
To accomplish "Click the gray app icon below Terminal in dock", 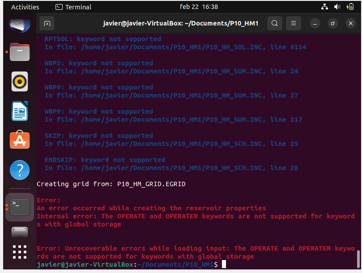I will [x=19, y=231].
